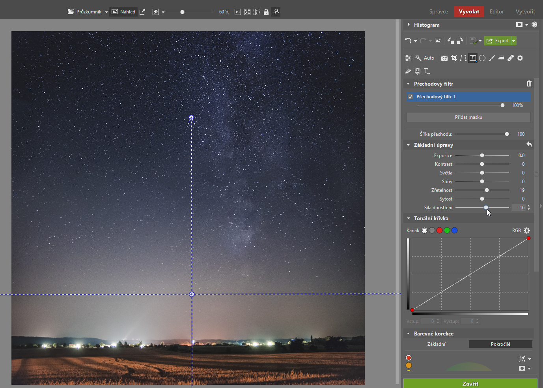Switch to Správce module
This screenshot has width=543, height=388.
pyautogui.click(x=439, y=11)
